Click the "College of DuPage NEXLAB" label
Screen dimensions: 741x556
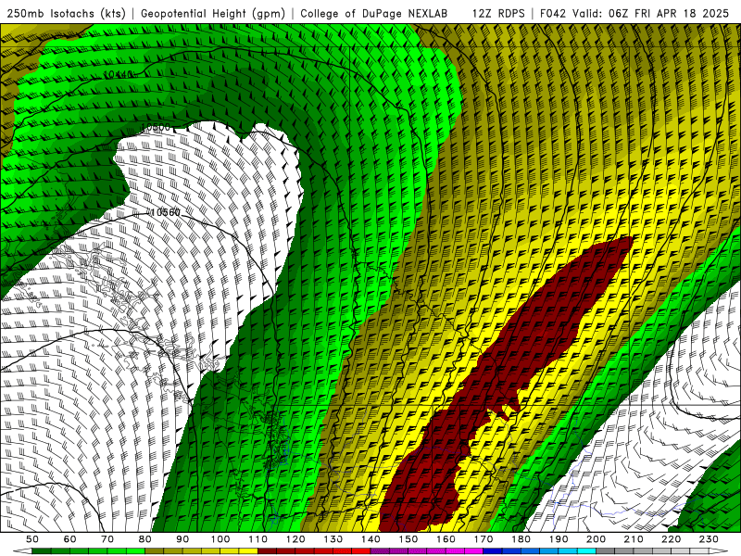click(x=374, y=13)
